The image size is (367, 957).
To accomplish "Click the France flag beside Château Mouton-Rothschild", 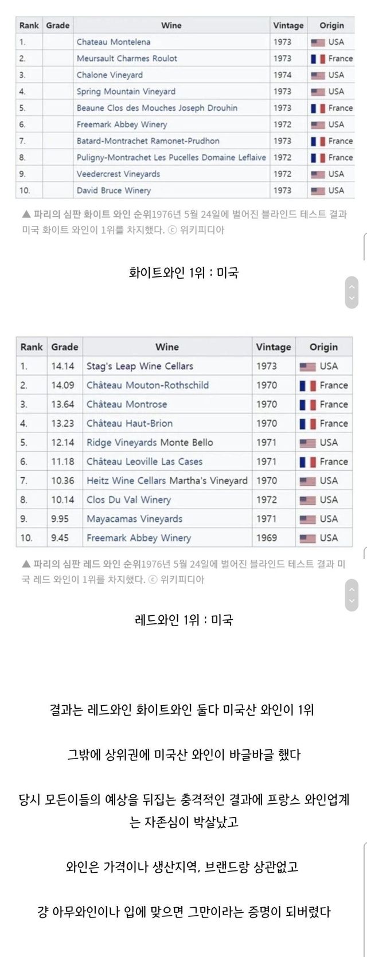I will click(307, 386).
